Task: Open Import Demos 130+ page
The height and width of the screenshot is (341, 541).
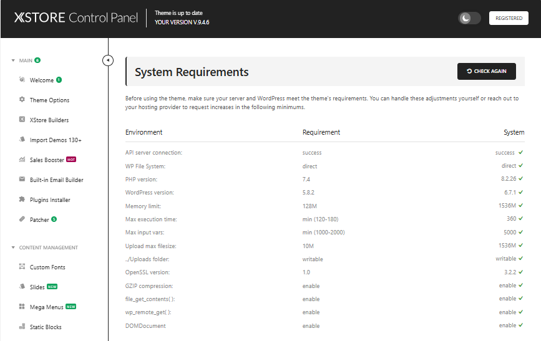Action: [x=56, y=140]
